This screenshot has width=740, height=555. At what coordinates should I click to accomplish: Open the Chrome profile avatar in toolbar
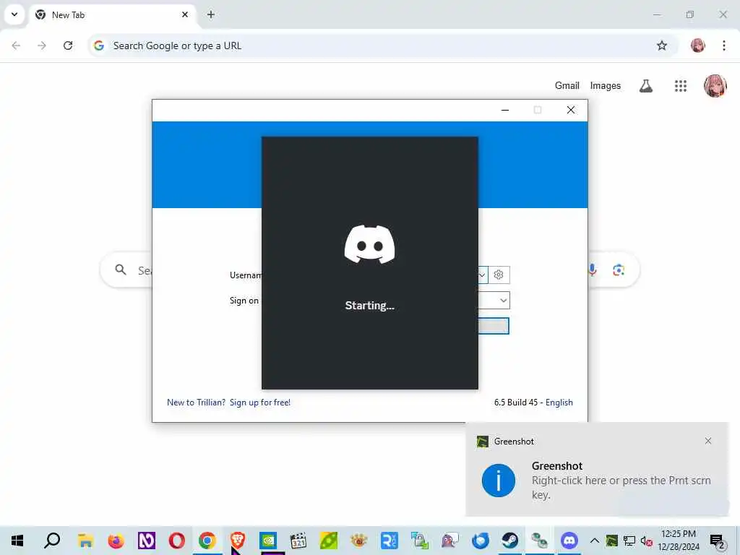pos(697,46)
